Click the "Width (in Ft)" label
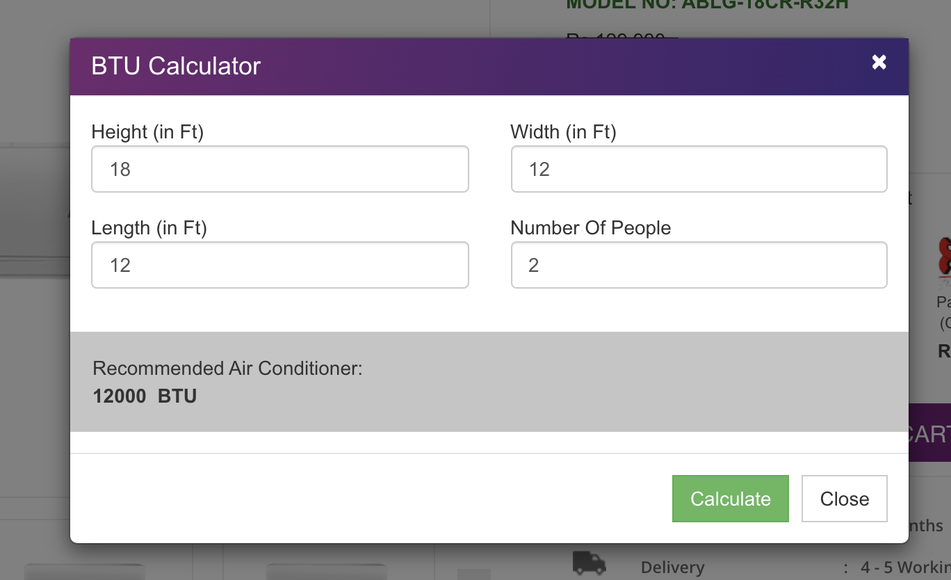This screenshot has width=951, height=580. (x=564, y=132)
